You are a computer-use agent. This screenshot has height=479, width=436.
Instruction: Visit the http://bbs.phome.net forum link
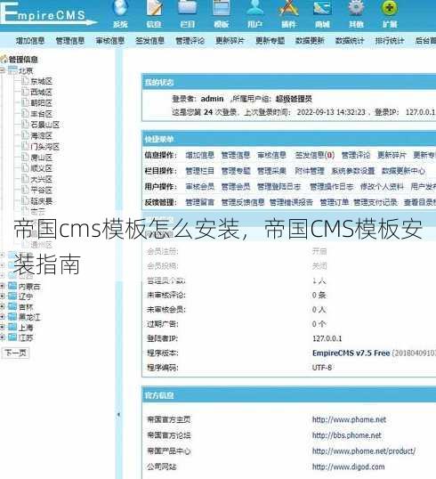[x=346, y=435]
